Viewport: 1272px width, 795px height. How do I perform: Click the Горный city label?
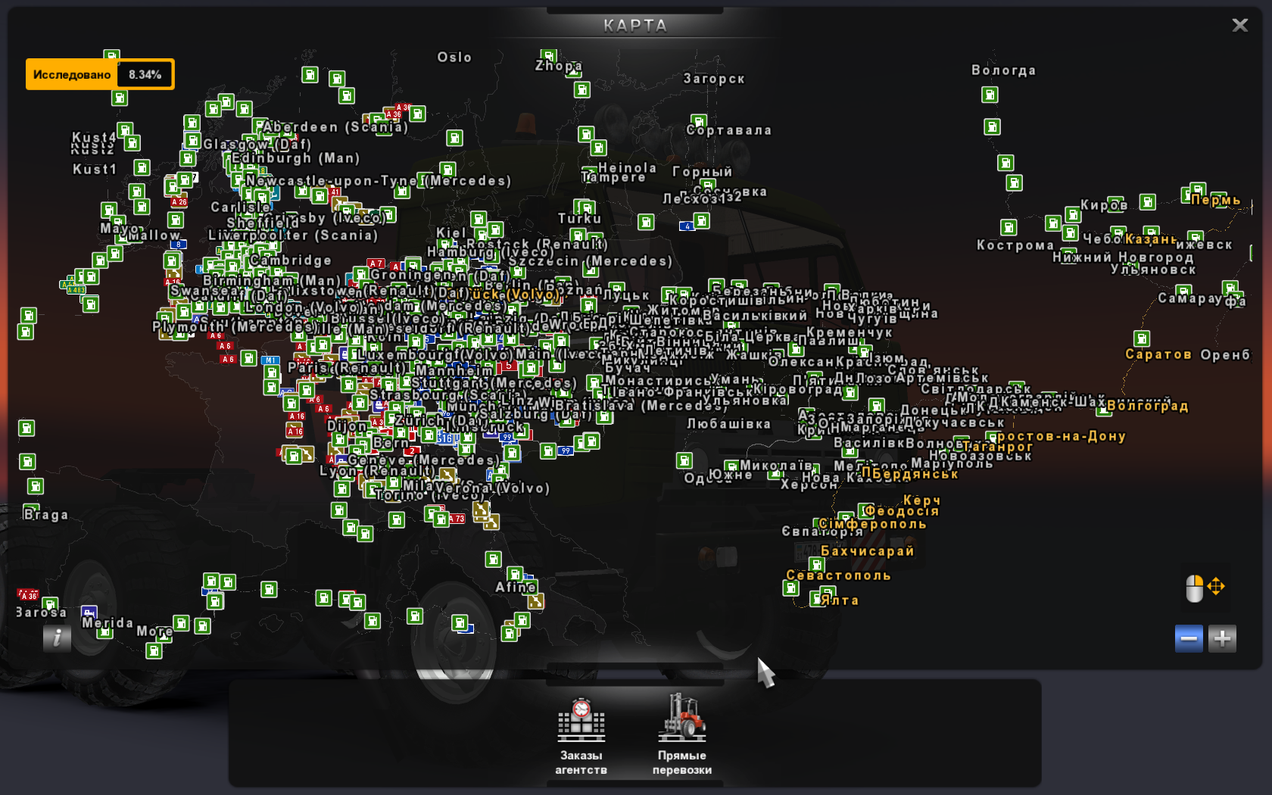[702, 172]
